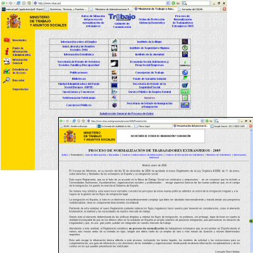
Task: Open the Concursos Públicos link
Action: pos(79,105)
